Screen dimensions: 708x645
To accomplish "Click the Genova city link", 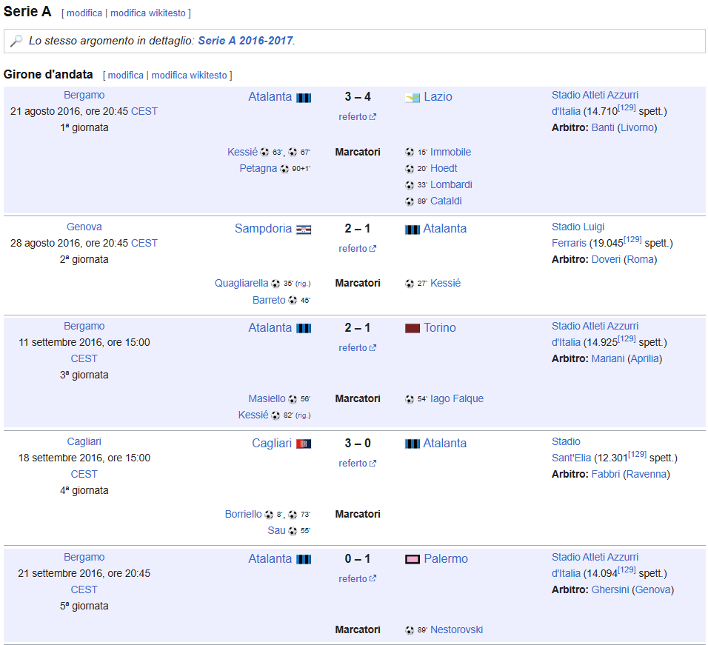I will pos(84,227).
